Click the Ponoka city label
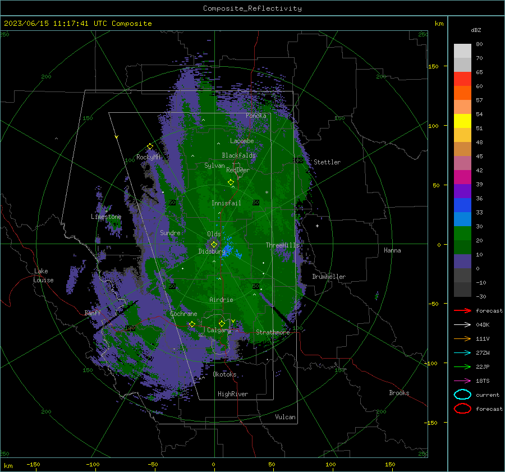Image resolution: width=505 pixels, height=472 pixels. [256, 116]
